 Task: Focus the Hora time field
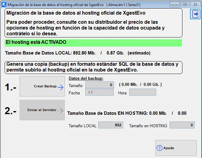(142, 92)
